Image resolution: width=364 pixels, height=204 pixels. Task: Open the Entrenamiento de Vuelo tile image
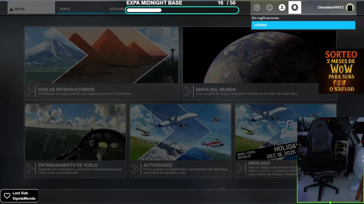coord(75,132)
